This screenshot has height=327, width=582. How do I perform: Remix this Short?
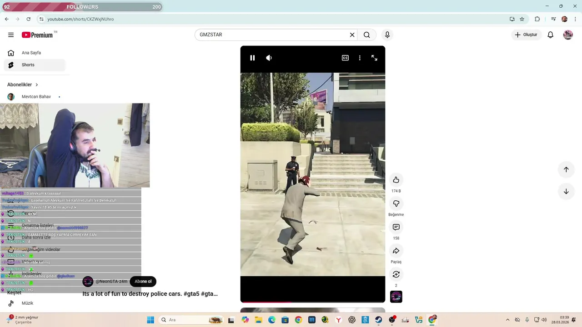tap(396, 274)
